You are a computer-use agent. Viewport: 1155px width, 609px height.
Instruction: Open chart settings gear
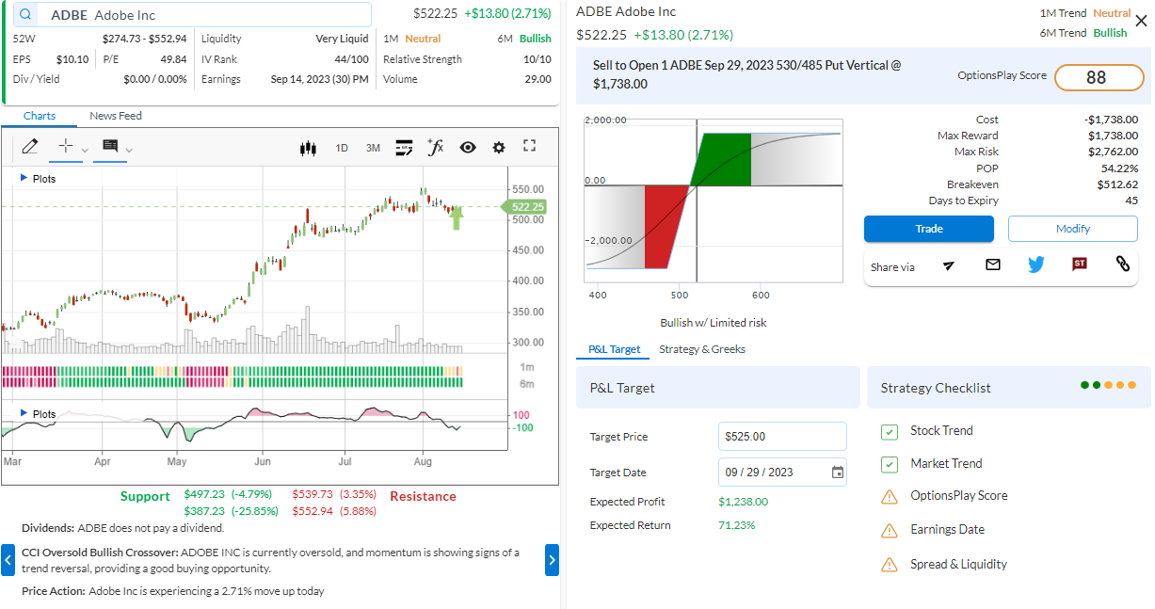point(499,148)
